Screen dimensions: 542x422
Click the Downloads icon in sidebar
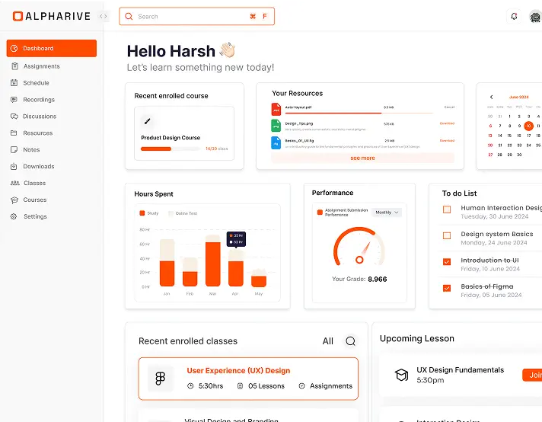(14, 166)
